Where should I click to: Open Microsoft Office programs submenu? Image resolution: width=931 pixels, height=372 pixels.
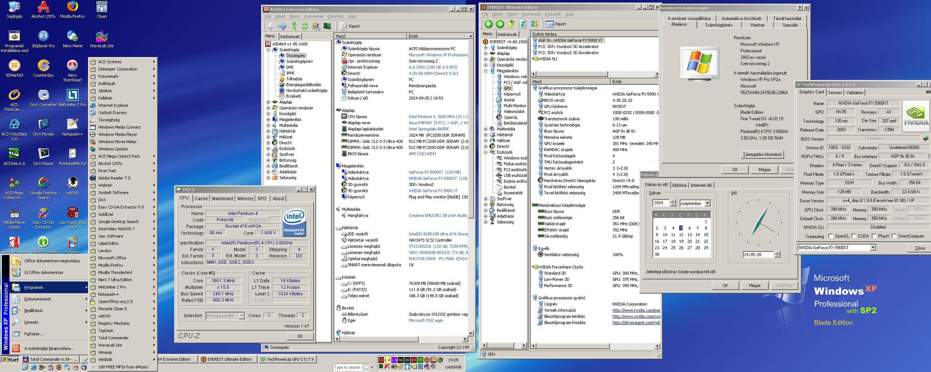[x=123, y=258]
